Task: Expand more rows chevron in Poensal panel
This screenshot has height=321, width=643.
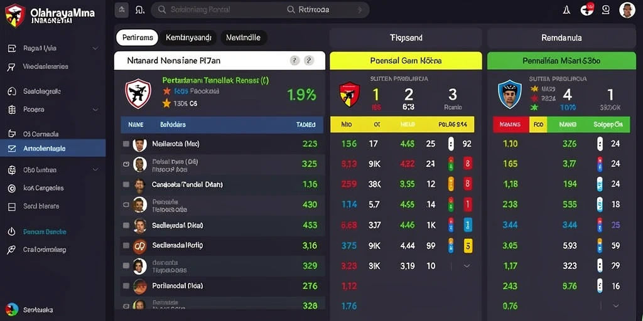Action: tap(467, 266)
